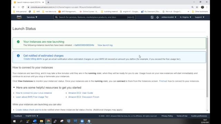The height and width of the screenshot is (124, 221).
Task: Open the Windows Start menu
Action: (14, 121)
